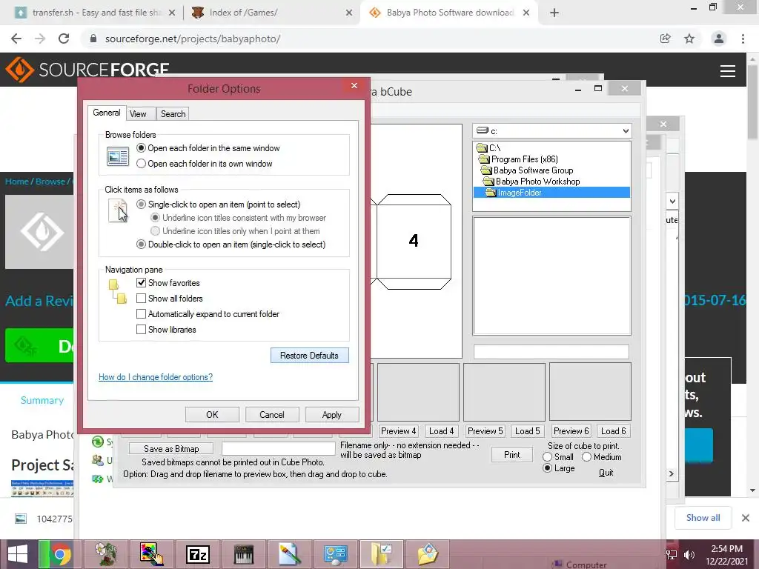Click Cancel in Folder Options

coord(271,415)
